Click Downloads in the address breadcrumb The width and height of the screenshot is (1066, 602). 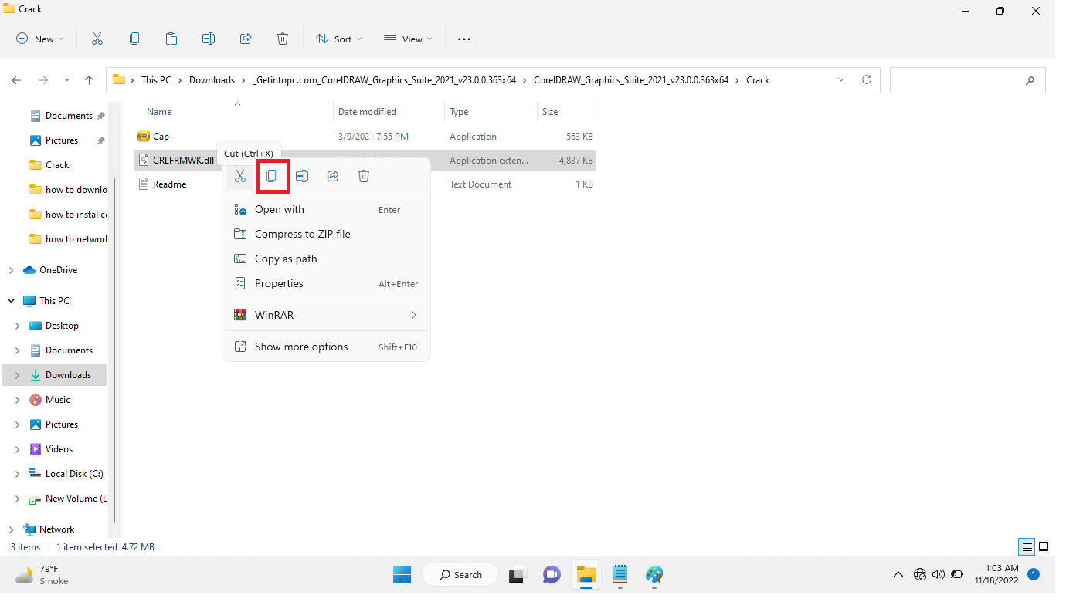pyautogui.click(x=212, y=79)
